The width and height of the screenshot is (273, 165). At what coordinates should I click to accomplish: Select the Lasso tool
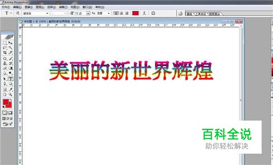[x=5, y=48]
